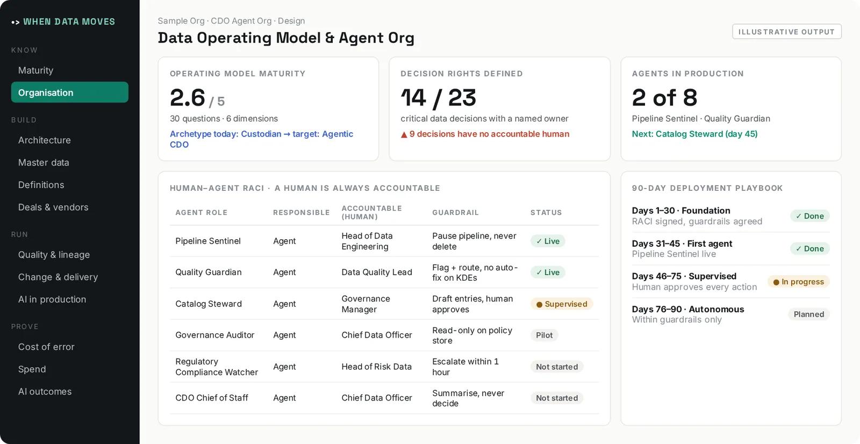860x444 pixels.
Task: Select the Organisation sidebar item
Action: tap(70, 92)
